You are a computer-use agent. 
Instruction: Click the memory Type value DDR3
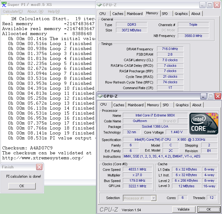132,25
